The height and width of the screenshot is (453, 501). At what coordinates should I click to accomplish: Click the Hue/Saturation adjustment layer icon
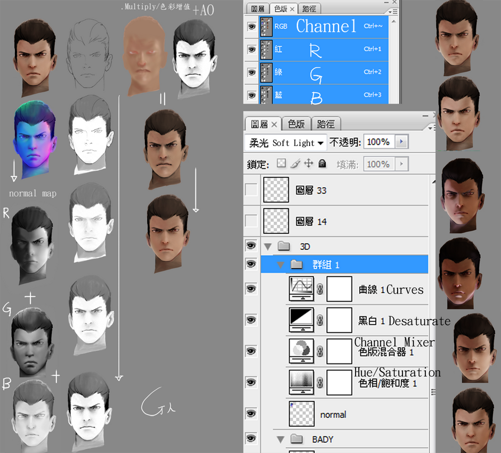pos(302,382)
